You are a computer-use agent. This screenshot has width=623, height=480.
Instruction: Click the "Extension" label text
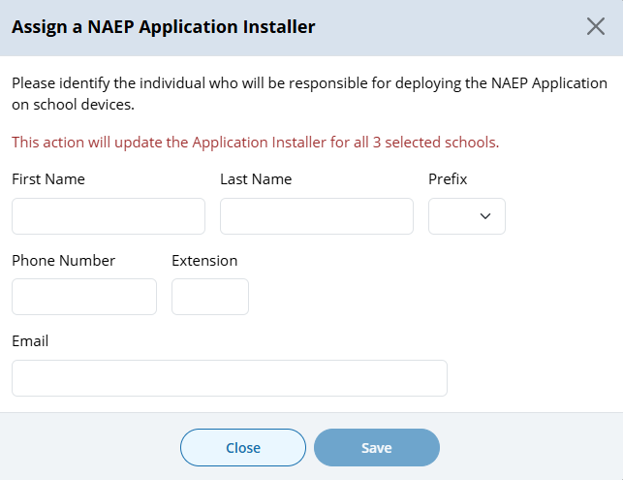point(204,261)
